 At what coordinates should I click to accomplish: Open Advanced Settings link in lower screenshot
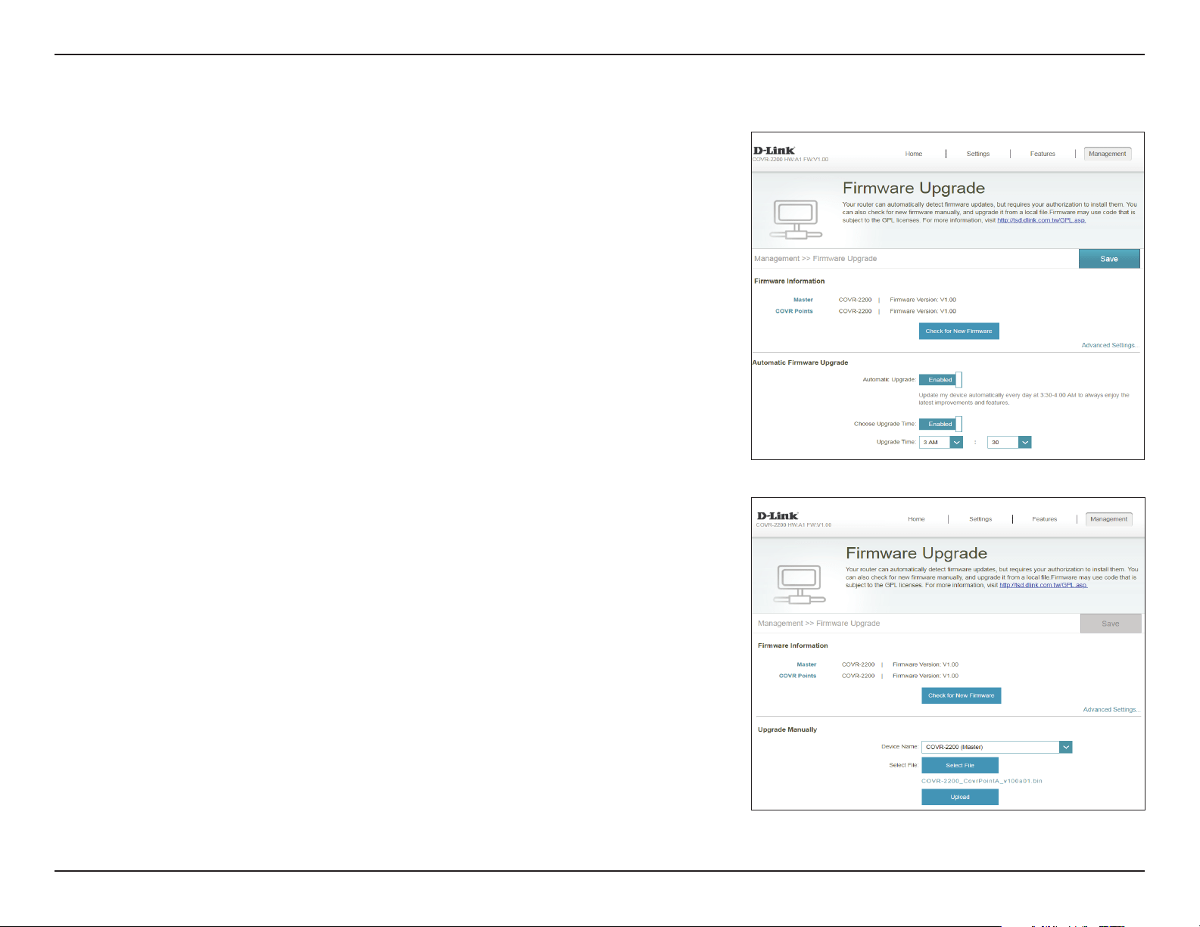click(x=1111, y=710)
